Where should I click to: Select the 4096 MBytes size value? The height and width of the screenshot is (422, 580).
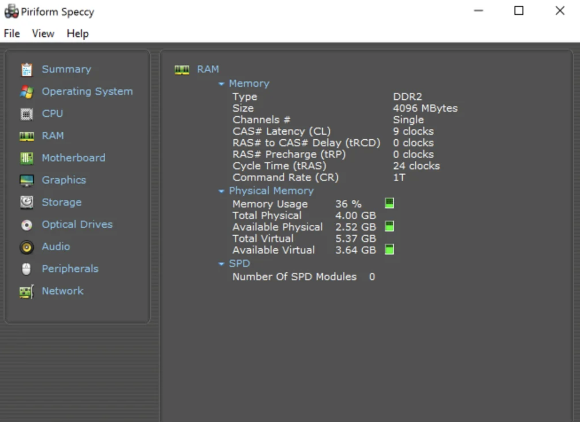[425, 108]
